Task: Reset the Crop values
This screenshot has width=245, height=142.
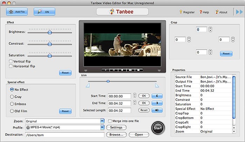Action: pyautogui.click(x=226, y=54)
